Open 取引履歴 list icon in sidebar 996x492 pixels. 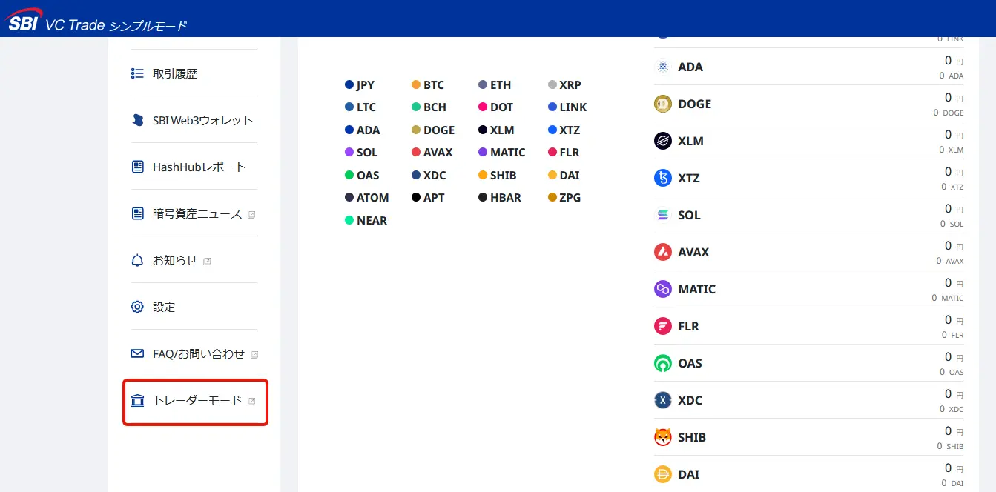[137, 73]
